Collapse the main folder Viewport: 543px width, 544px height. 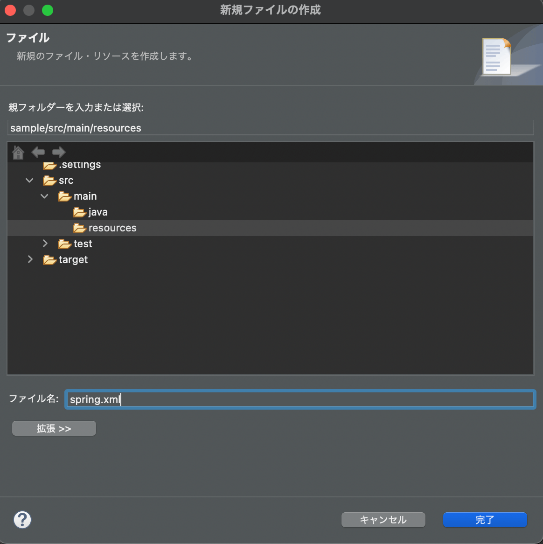44,196
